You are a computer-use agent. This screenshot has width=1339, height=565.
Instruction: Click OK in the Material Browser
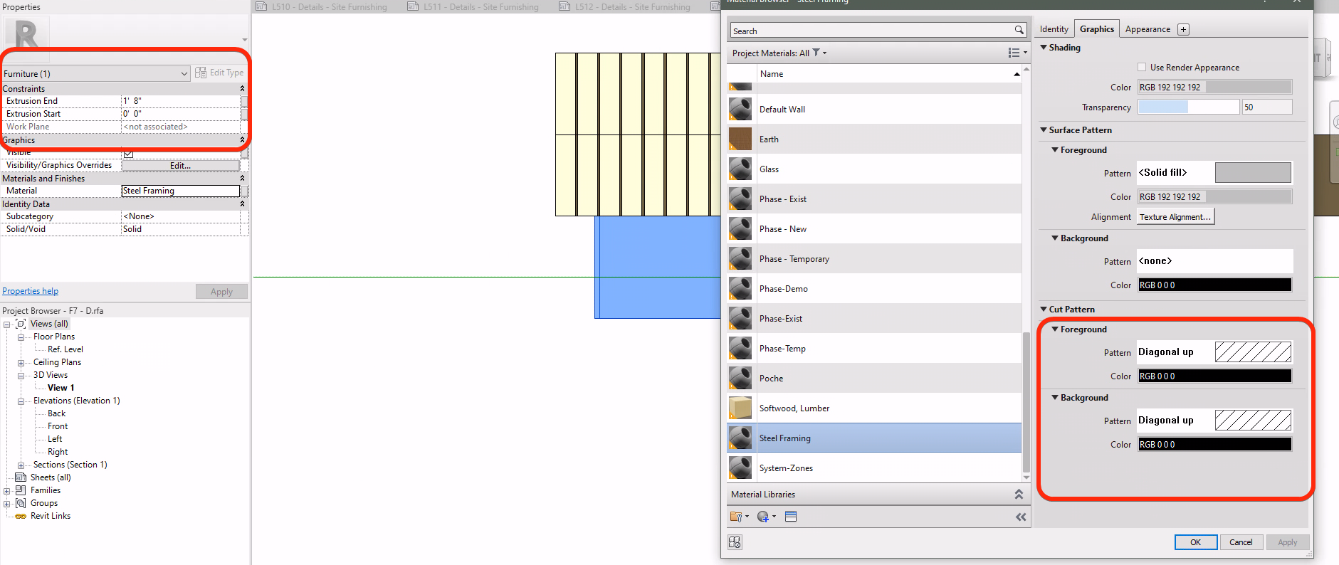(x=1195, y=542)
